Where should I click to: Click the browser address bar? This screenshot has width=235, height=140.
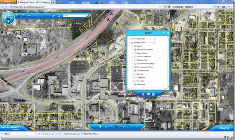click(84, 7)
